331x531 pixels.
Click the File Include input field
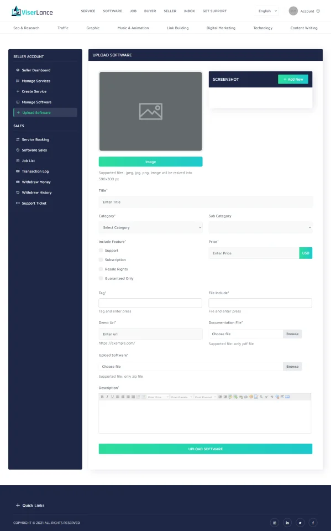tap(260, 303)
